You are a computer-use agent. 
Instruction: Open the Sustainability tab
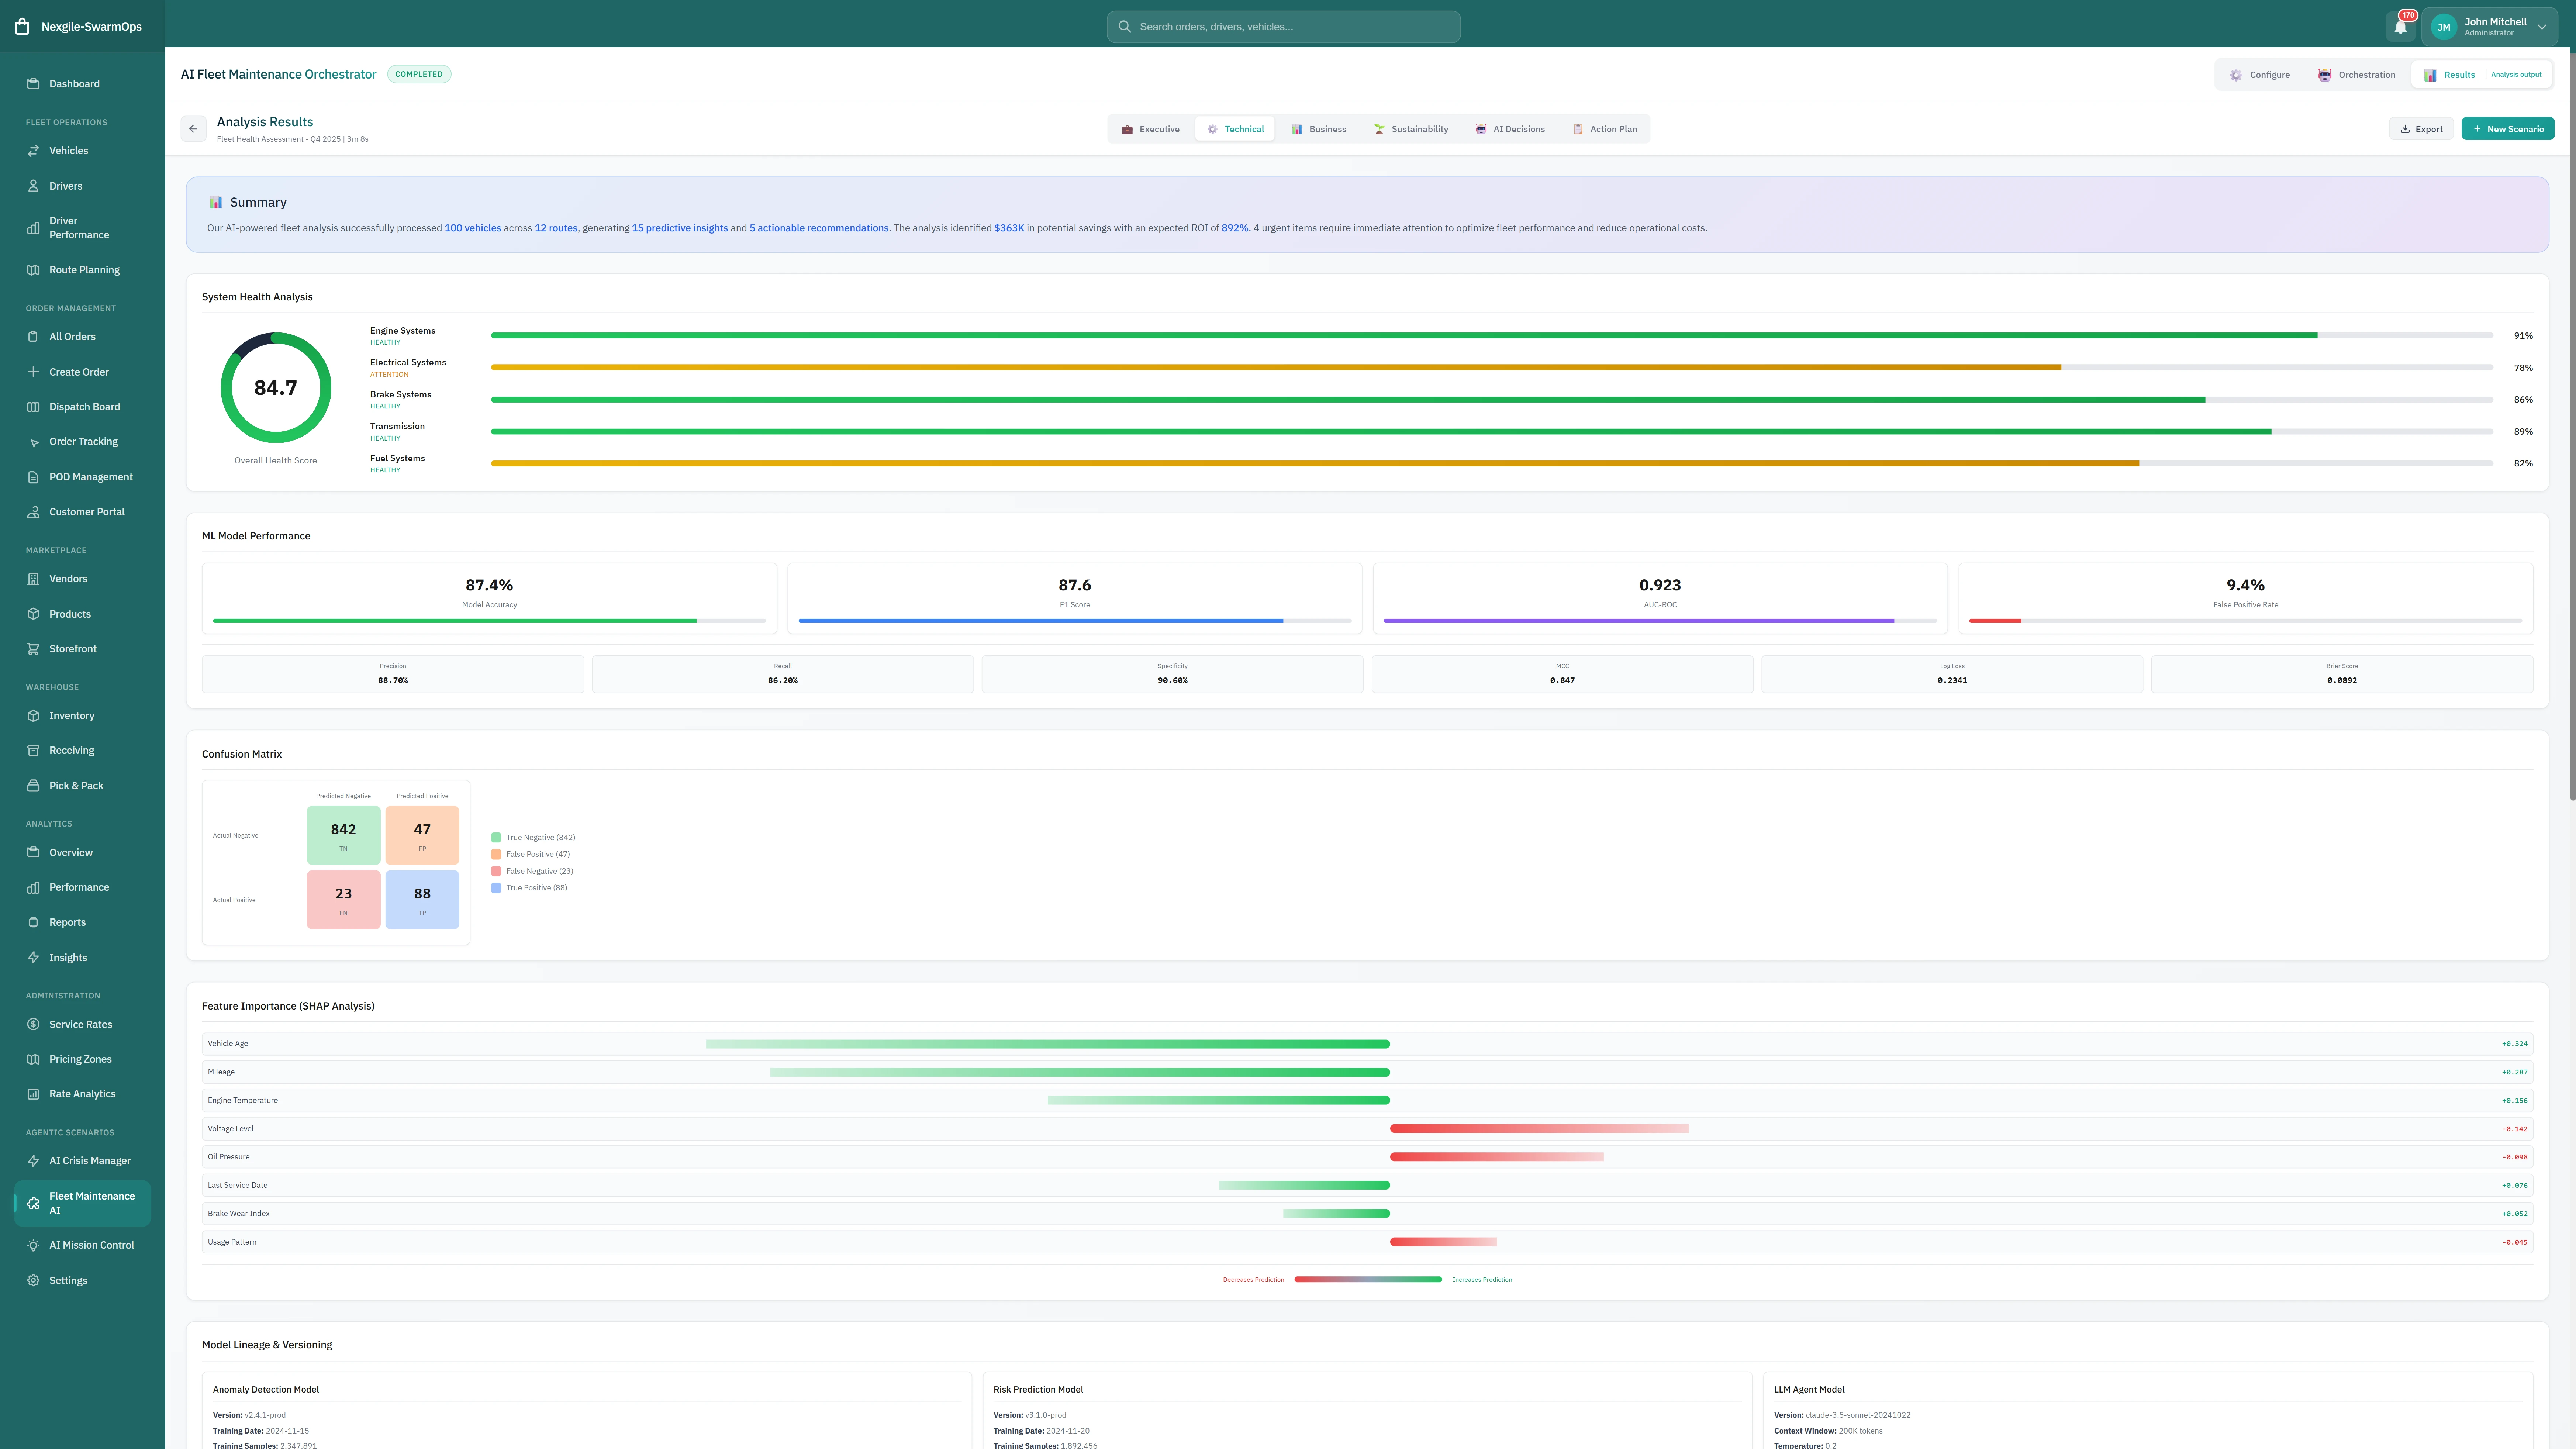point(1410,128)
